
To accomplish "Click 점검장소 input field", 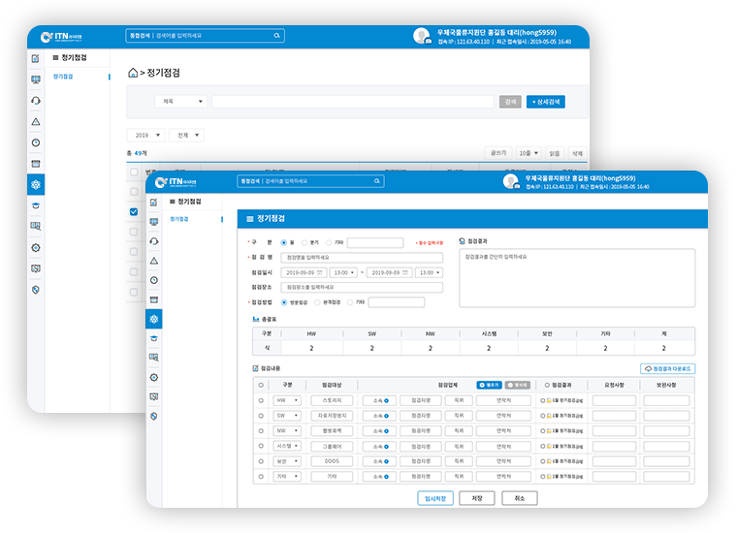I will pyautogui.click(x=362, y=287).
